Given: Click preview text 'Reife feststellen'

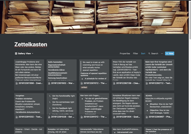Looking at the screenshot, I should 55,62.
